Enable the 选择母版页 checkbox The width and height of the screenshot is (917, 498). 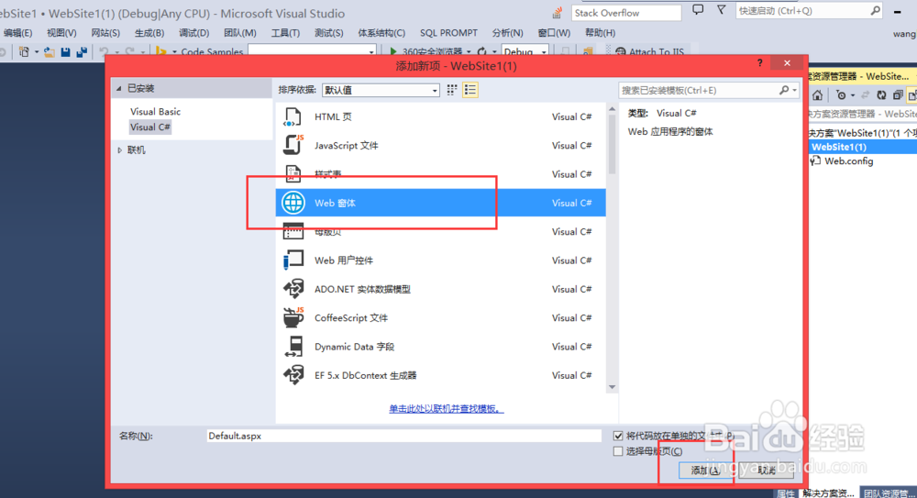618,451
